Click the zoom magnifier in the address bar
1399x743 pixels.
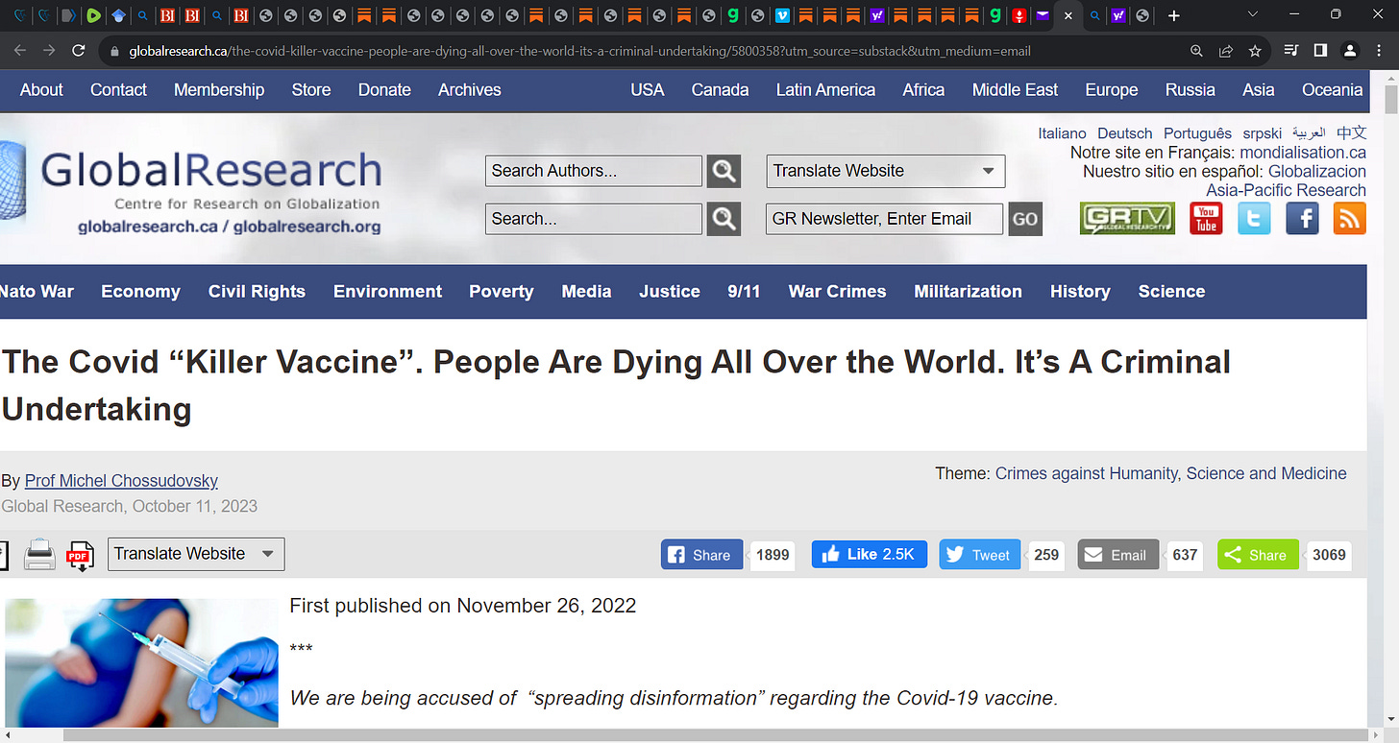coord(1196,51)
